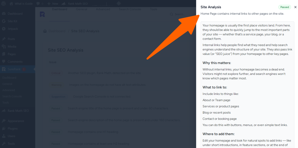Open Tools with wrench icon in sidebar
This screenshot has height=148, width=298.
(x=11, y=144)
